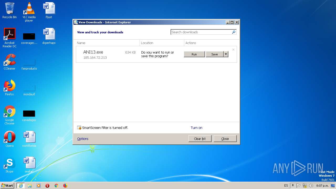This screenshot has width=336, height=189.
Task: Click Clear list button
Action: tap(200, 139)
